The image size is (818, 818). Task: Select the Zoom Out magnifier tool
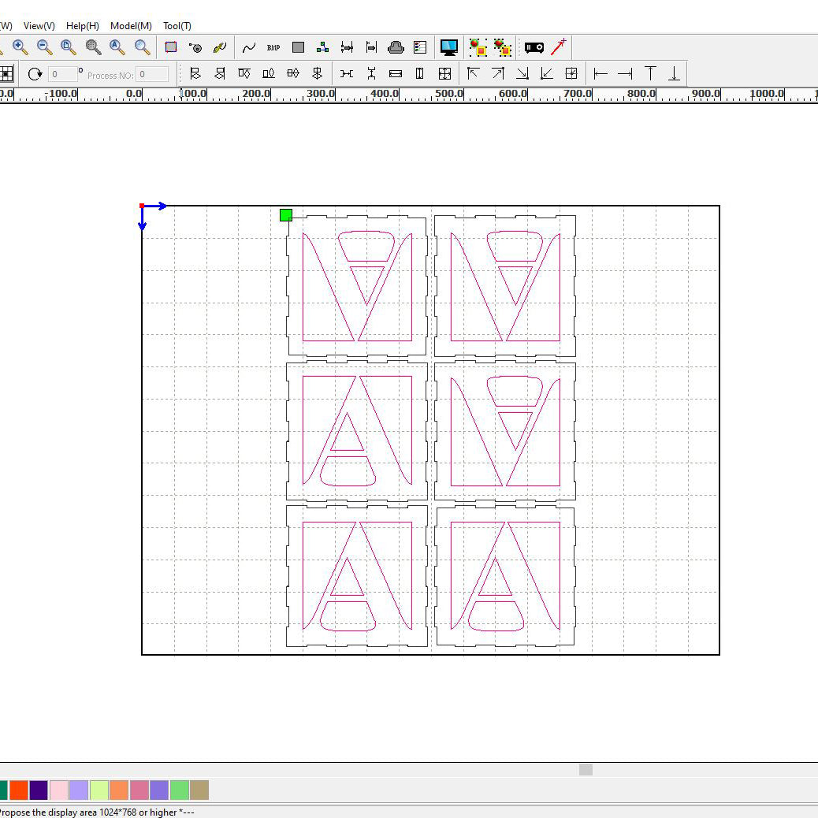(44, 47)
